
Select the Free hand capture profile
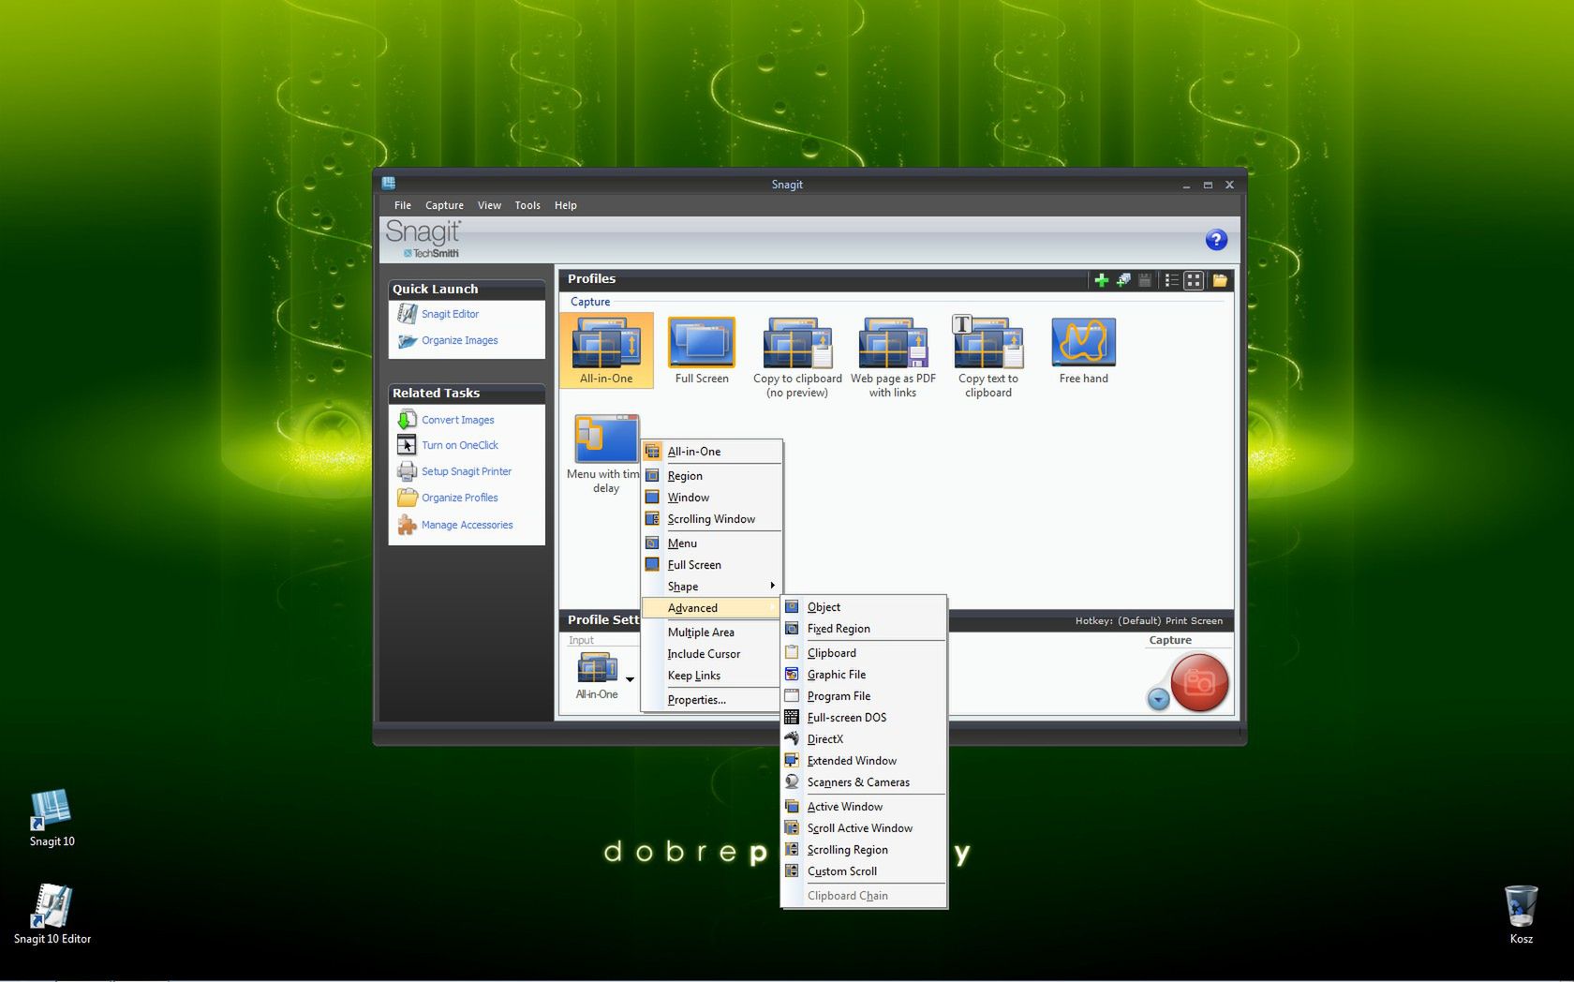(1084, 350)
